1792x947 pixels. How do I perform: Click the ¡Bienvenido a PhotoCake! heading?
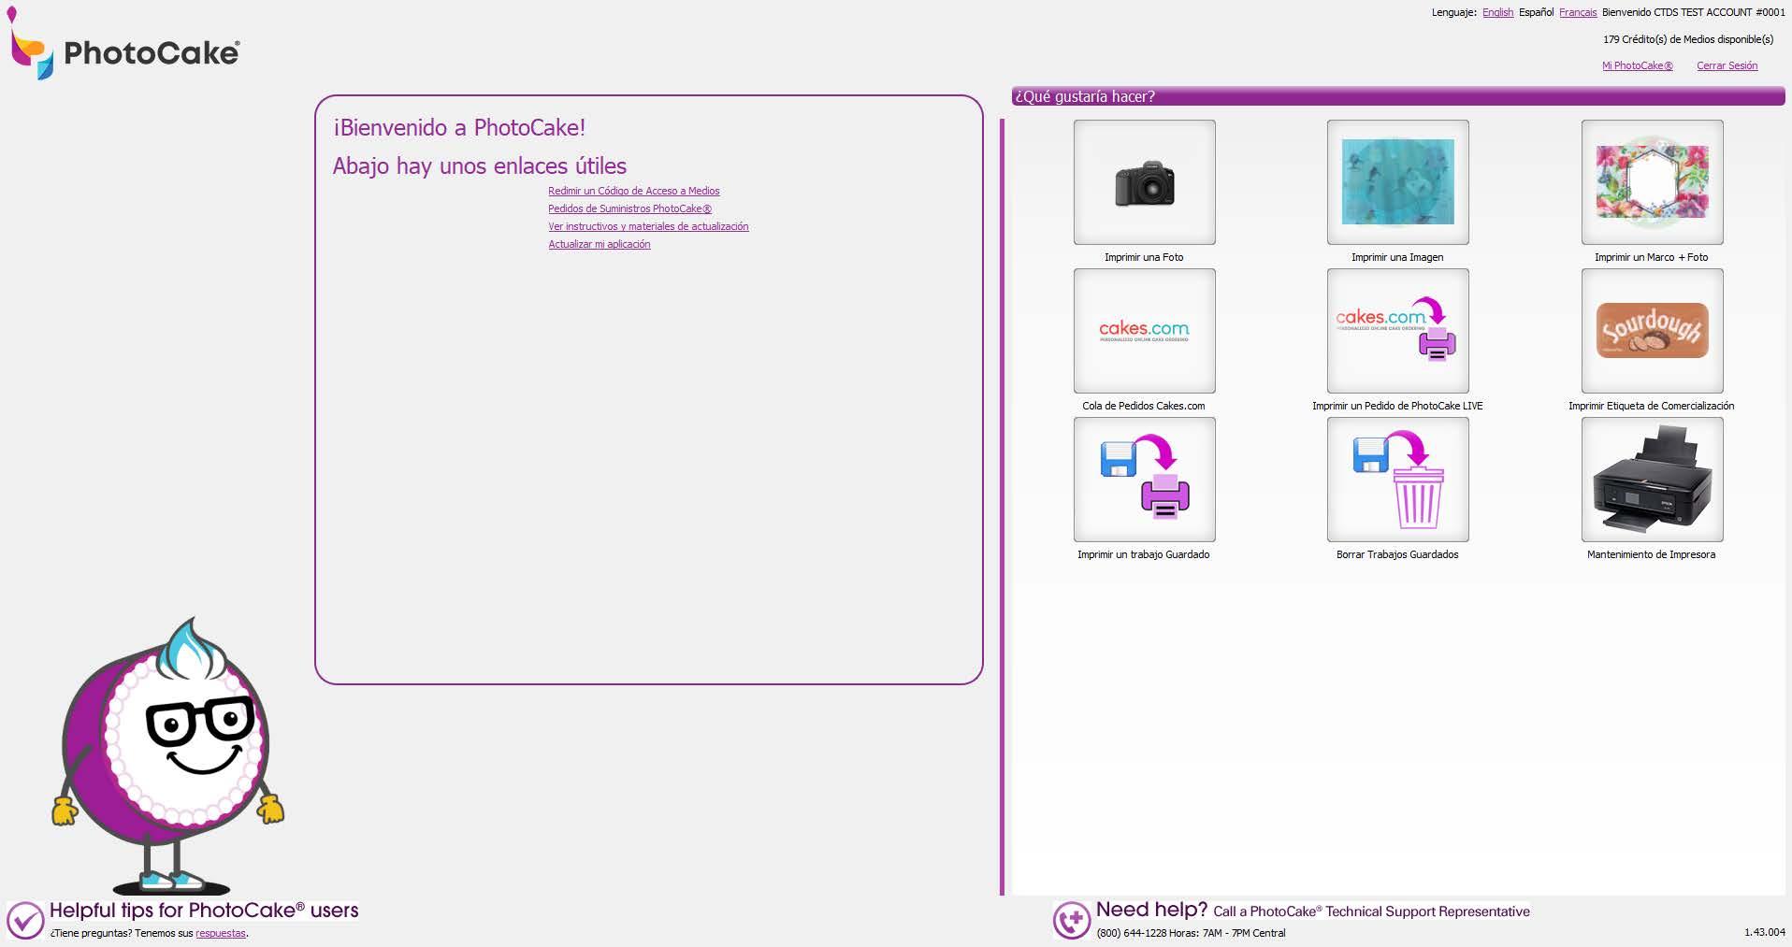pos(459,127)
